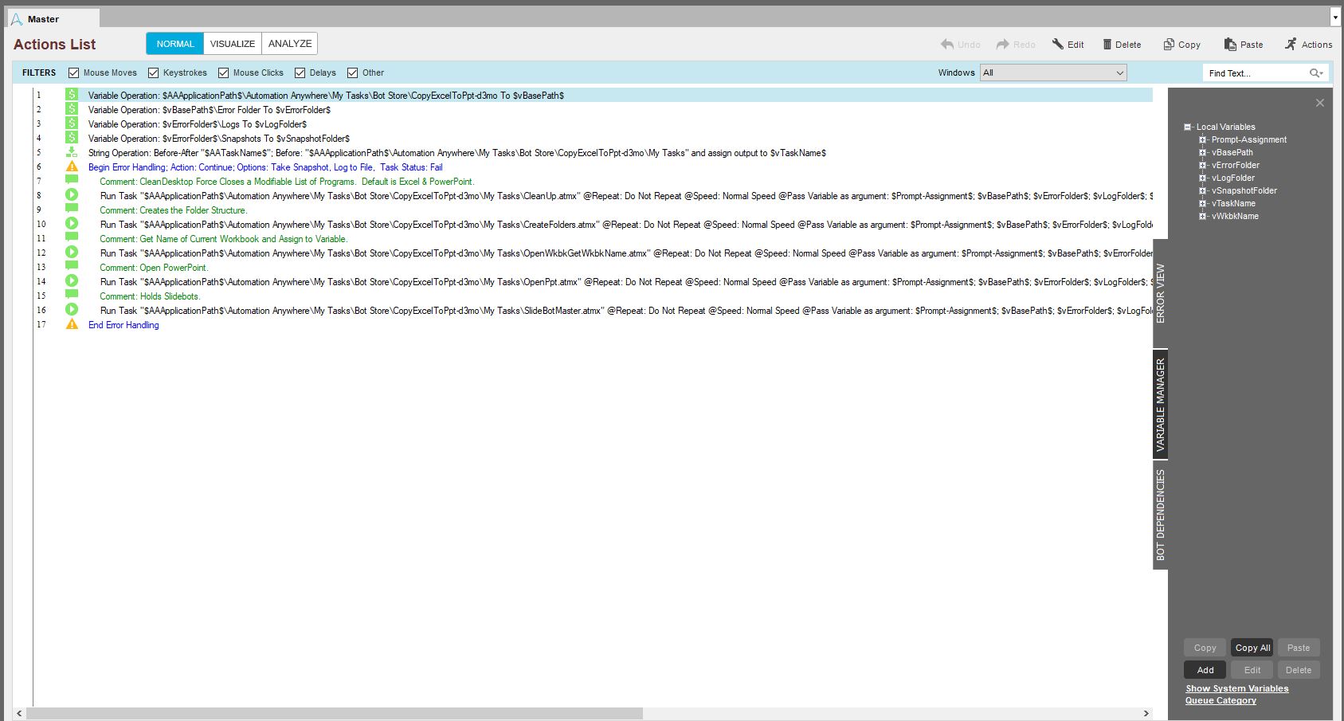
Task: Switch to the VISUALIZE view tab
Action: point(233,44)
